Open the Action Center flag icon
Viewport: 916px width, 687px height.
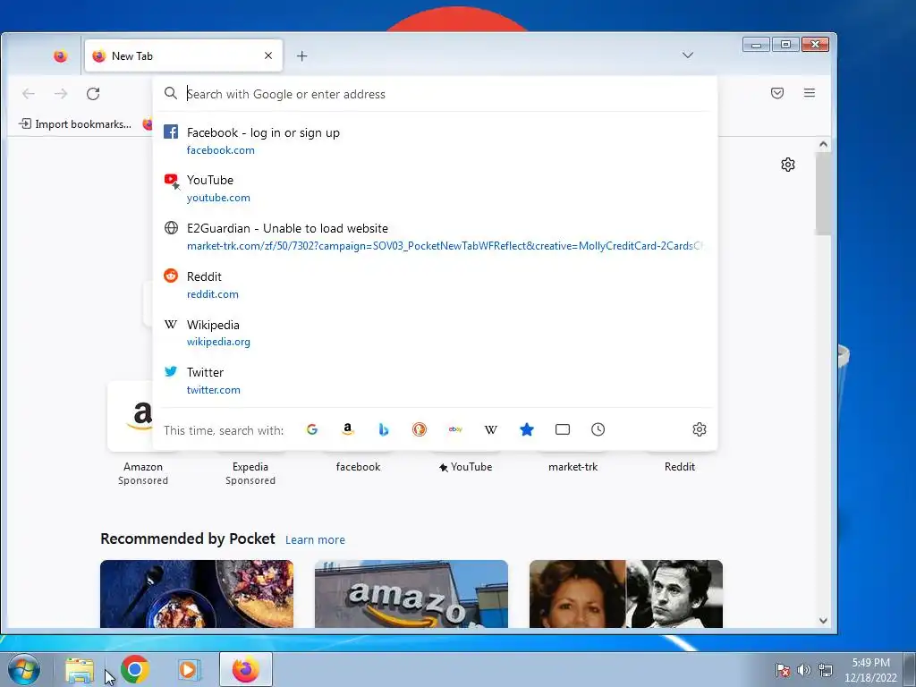click(x=783, y=670)
